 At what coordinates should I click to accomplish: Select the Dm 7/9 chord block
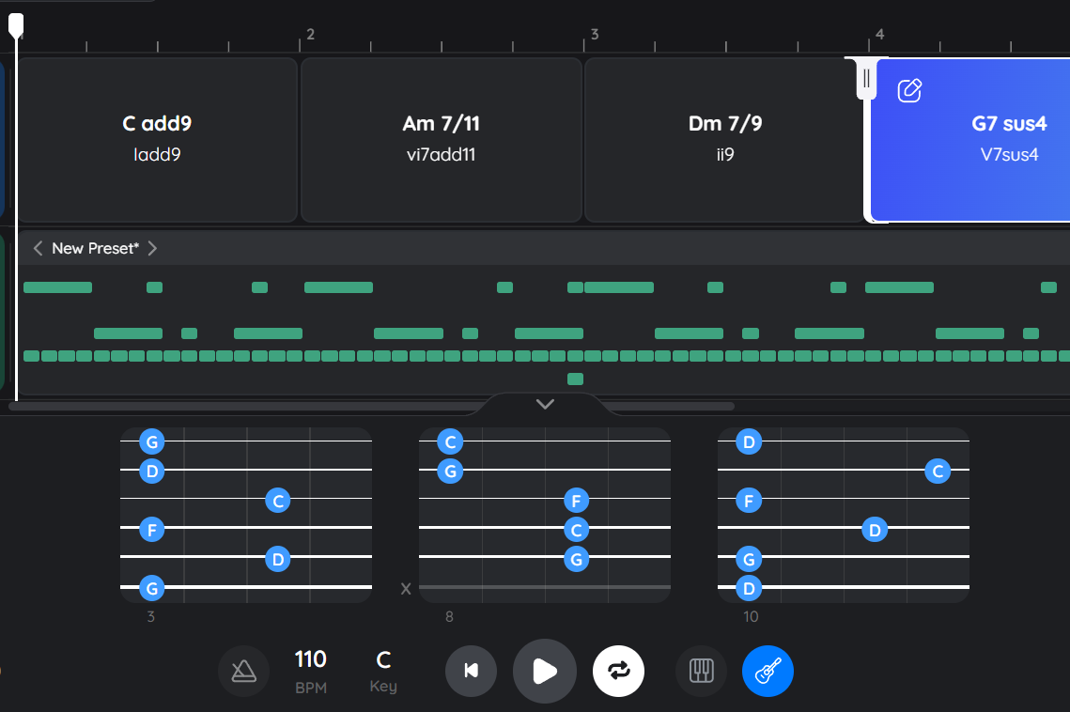coord(725,140)
